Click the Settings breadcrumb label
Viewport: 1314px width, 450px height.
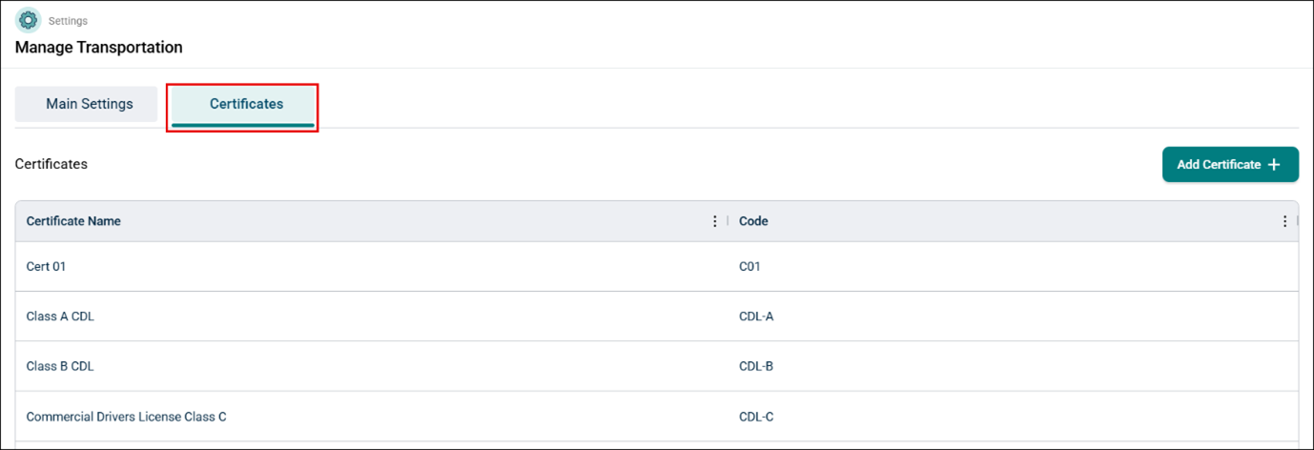pyautogui.click(x=69, y=20)
